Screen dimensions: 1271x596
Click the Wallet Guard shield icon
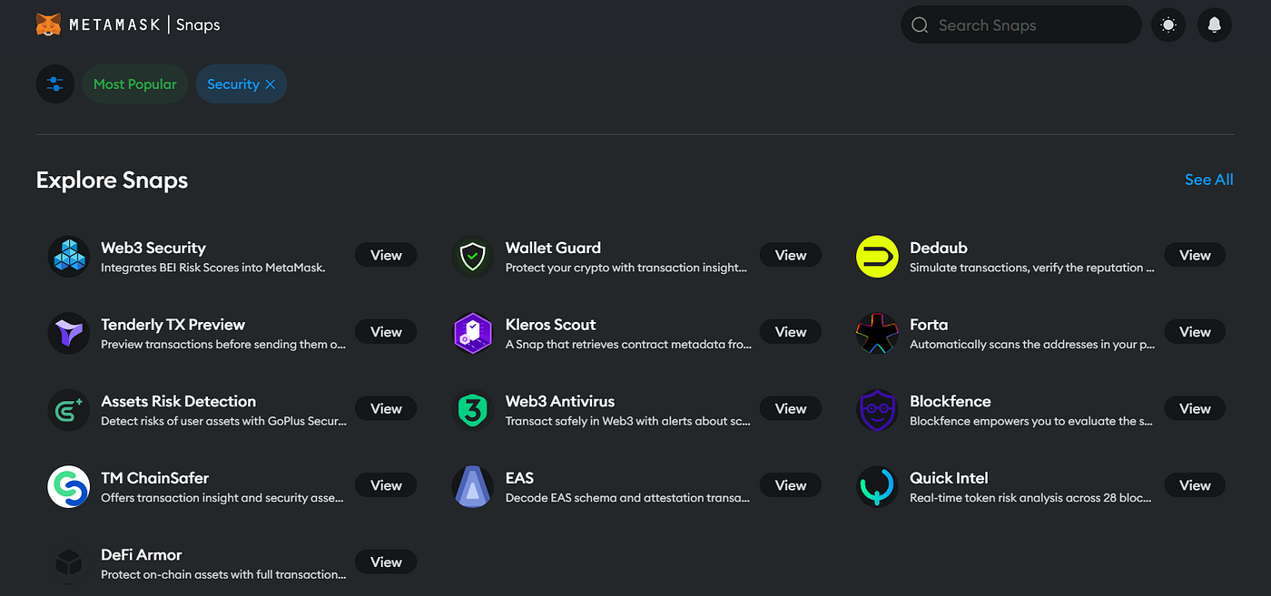coord(472,256)
